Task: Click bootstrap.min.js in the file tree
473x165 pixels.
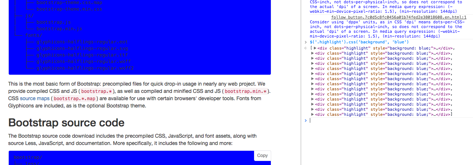Action: (x=59, y=29)
